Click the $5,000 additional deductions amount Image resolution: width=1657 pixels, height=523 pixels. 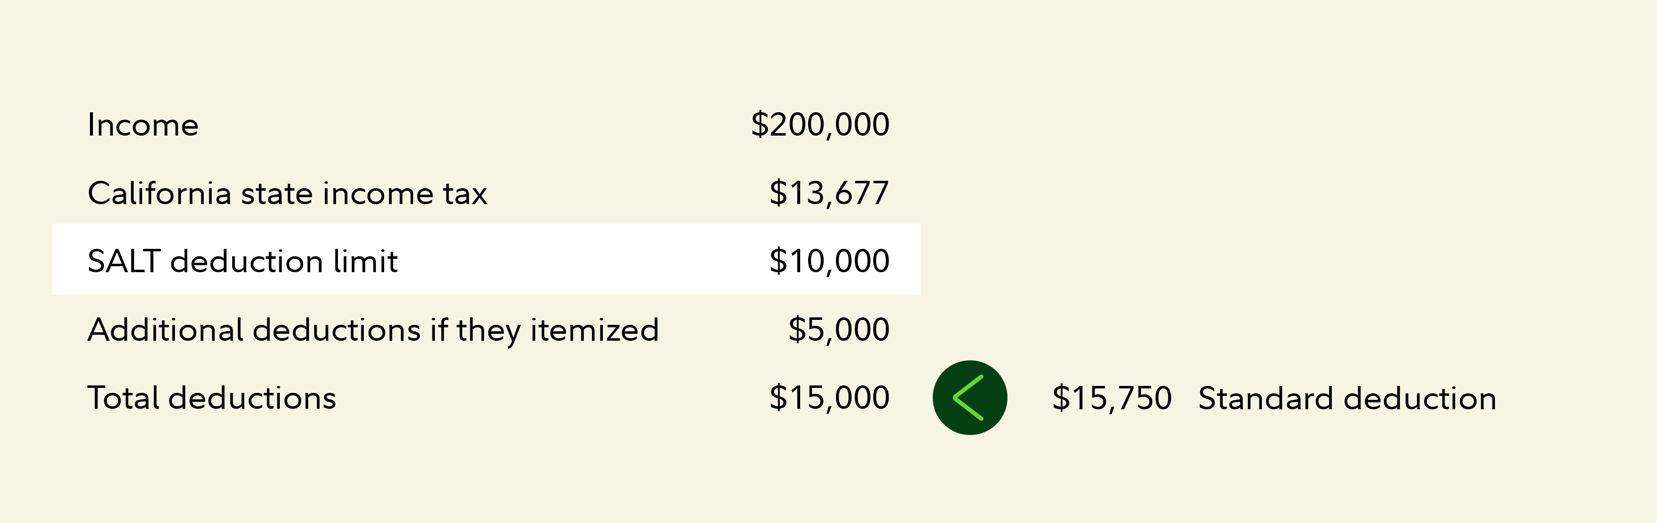point(839,330)
